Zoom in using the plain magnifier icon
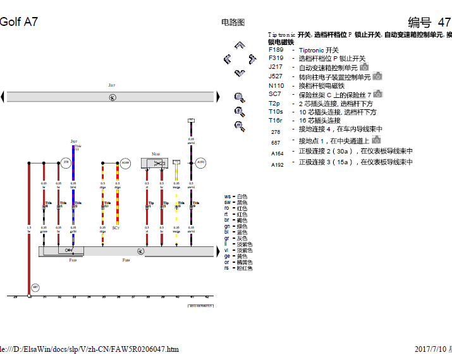This screenshot has height=355, width=452. click(x=240, y=98)
